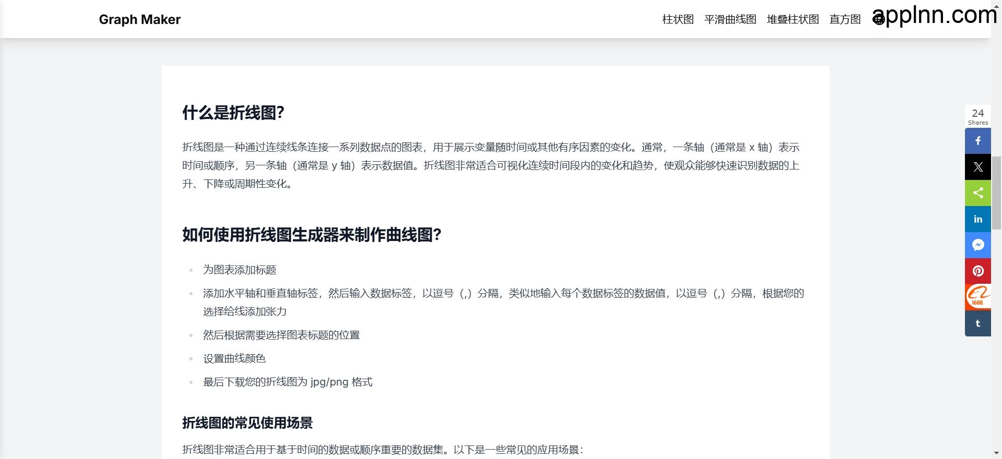Click the bullet starting 添加水平轴和垂直轴标签

coord(504,303)
